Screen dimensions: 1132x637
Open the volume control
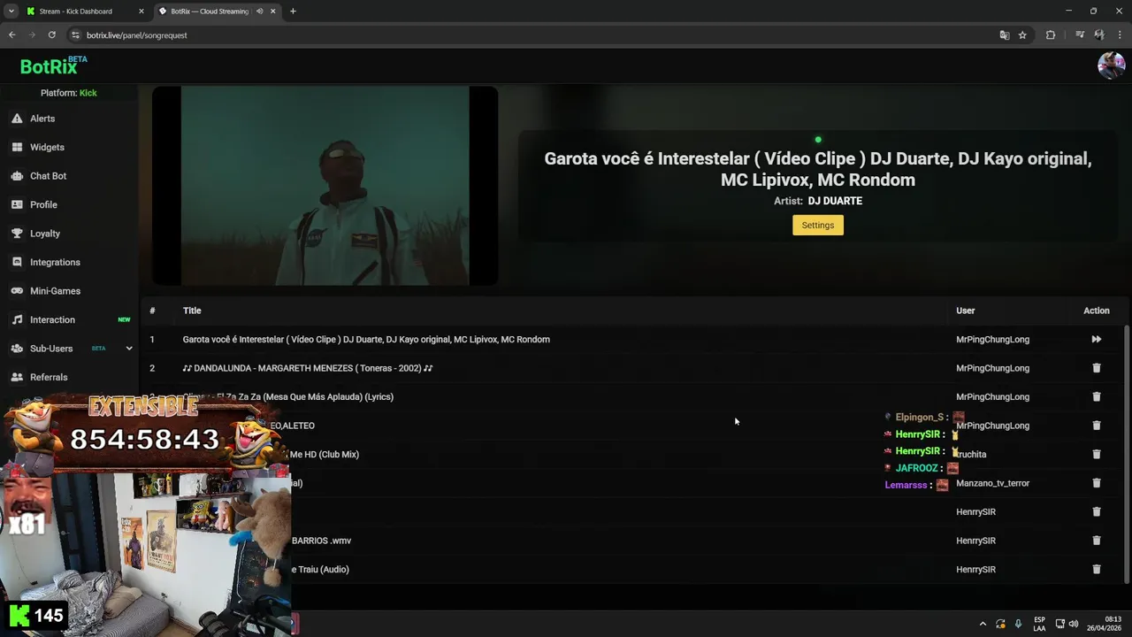pos(1074,624)
